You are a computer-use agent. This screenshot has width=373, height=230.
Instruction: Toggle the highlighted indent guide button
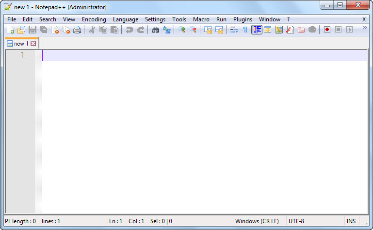[257, 30]
